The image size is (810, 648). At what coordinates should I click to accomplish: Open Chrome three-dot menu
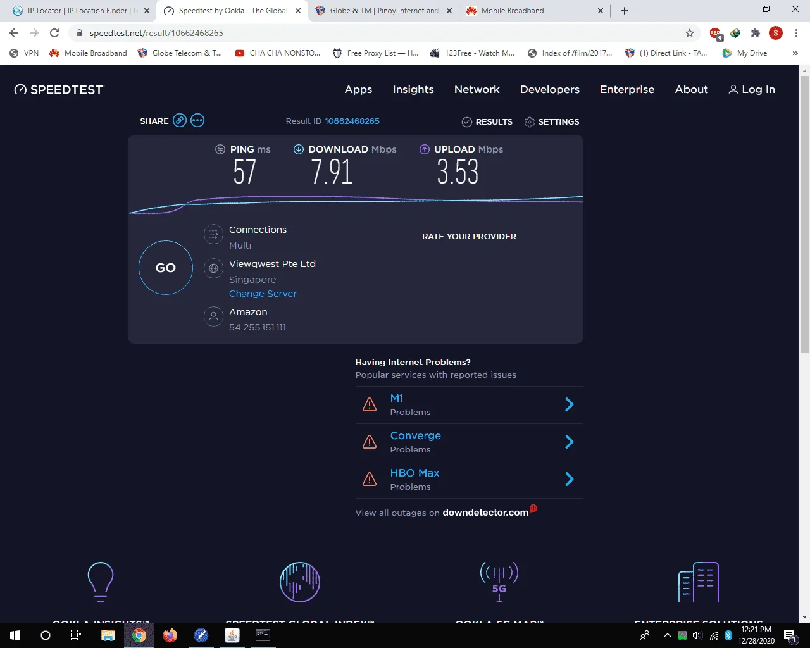coord(796,33)
